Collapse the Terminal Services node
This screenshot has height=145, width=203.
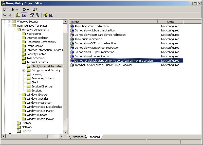(19, 62)
